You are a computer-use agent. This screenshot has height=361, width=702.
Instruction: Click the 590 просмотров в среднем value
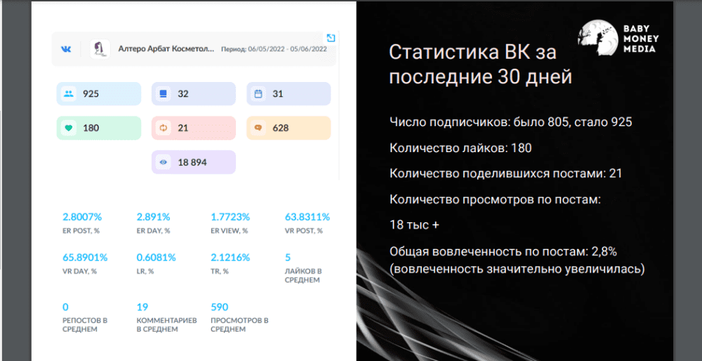[x=219, y=307]
